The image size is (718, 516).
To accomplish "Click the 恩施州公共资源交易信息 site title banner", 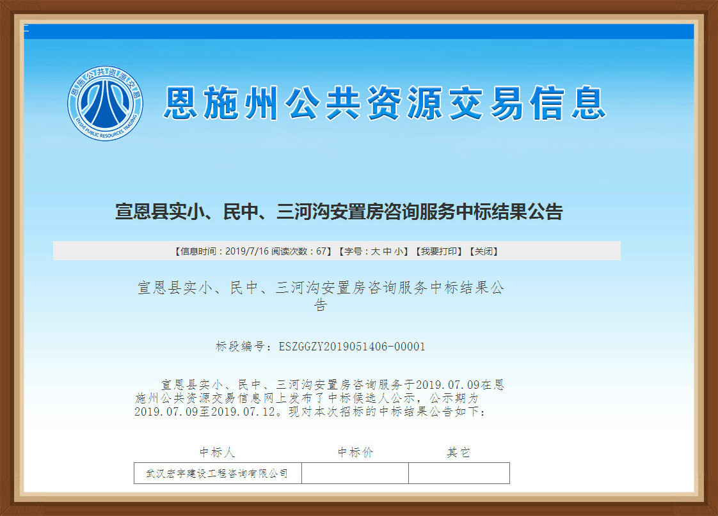I will (x=385, y=104).
